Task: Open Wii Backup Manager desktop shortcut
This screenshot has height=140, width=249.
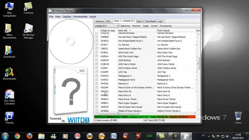Action: pyautogui.click(x=28, y=31)
